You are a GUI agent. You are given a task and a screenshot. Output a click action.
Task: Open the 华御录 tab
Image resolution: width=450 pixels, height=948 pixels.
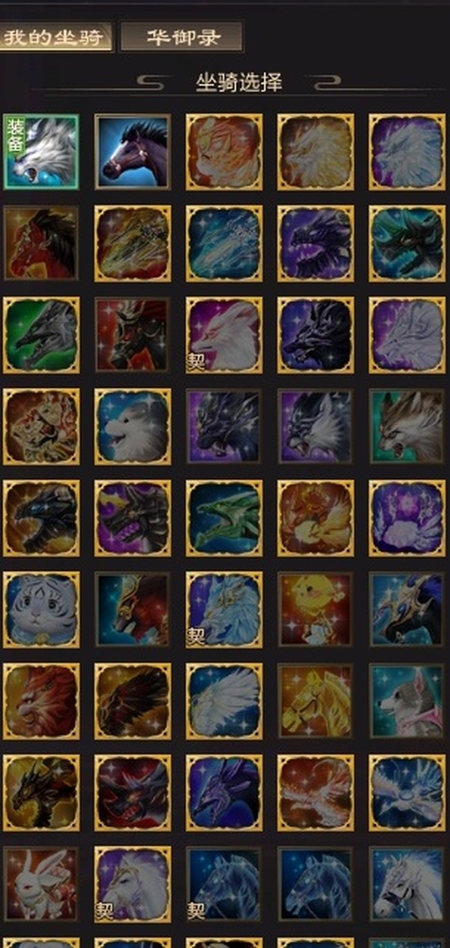[182, 38]
